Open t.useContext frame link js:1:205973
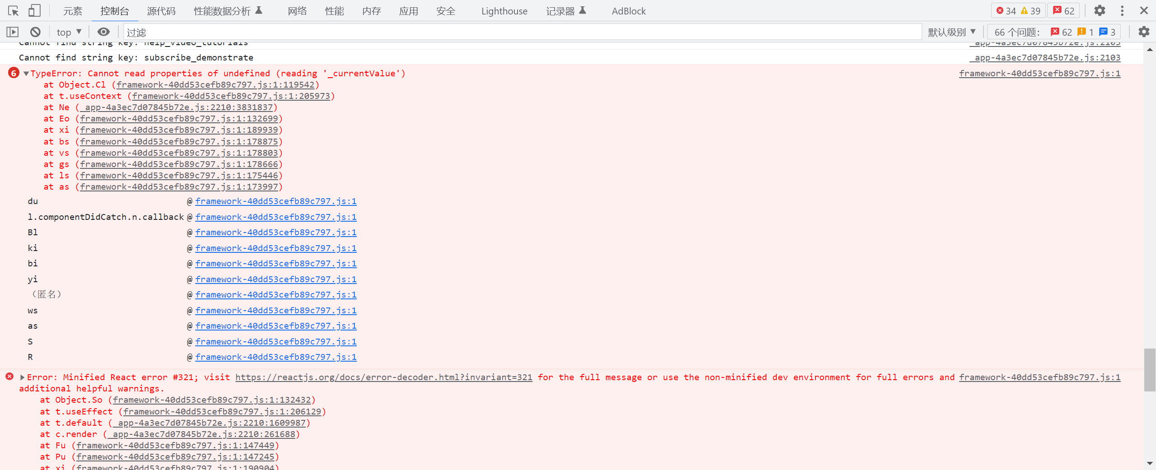The image size is (1156, 470). (231, 96)
